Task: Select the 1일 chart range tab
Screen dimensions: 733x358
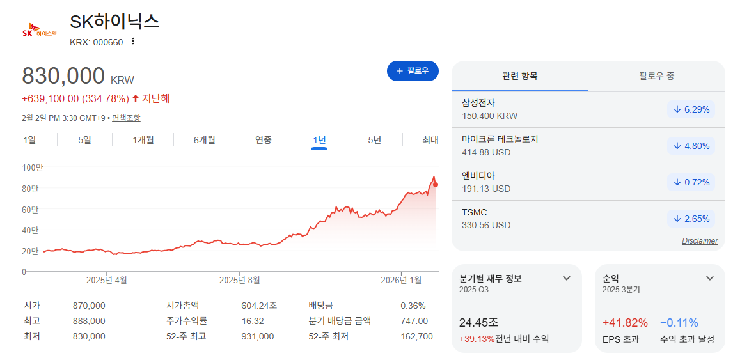Action: (29, 139)
